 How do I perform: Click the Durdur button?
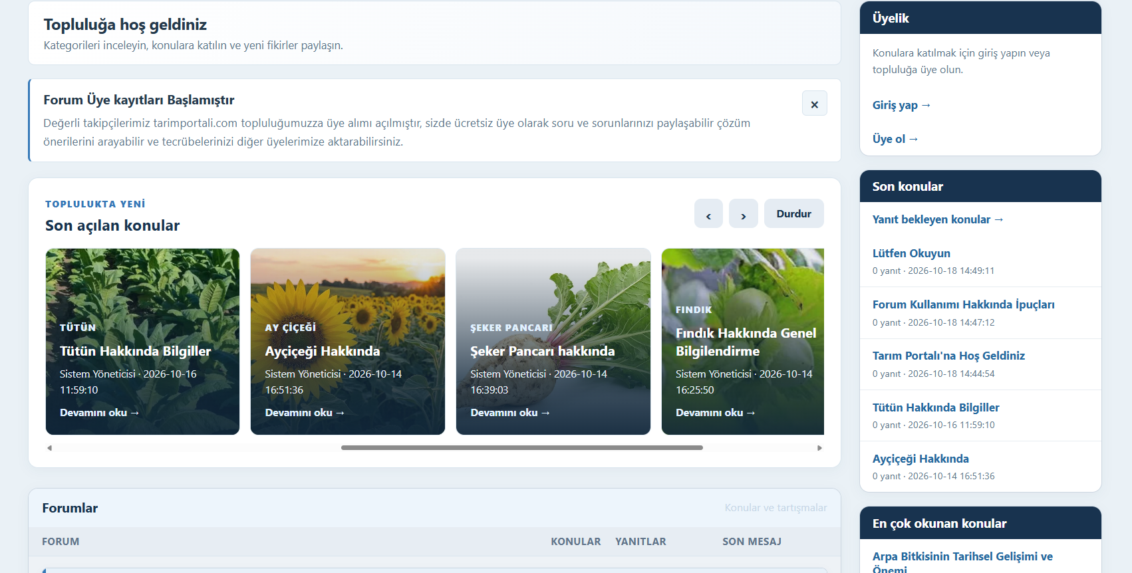coord(793,214)
